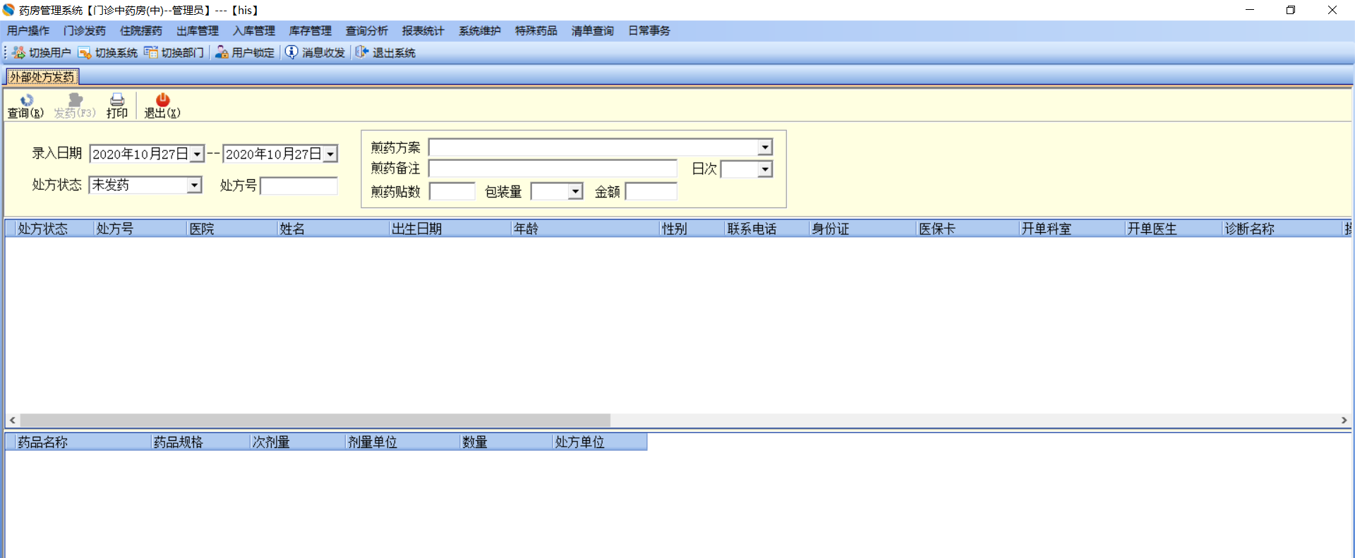This screenshot has height=558, width=1355.
Task: Click the 切换用户 switch user icon
Action: click(x=18, y=53)
